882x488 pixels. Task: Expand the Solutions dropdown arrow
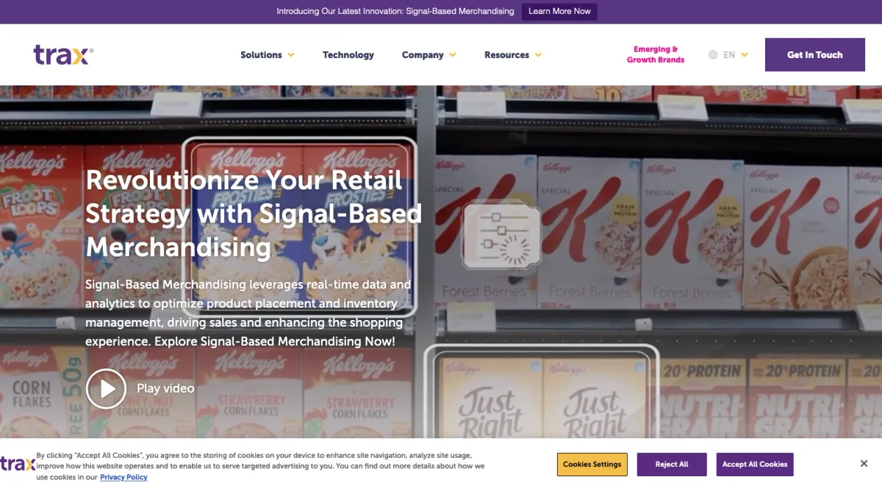tap(291, 55)
